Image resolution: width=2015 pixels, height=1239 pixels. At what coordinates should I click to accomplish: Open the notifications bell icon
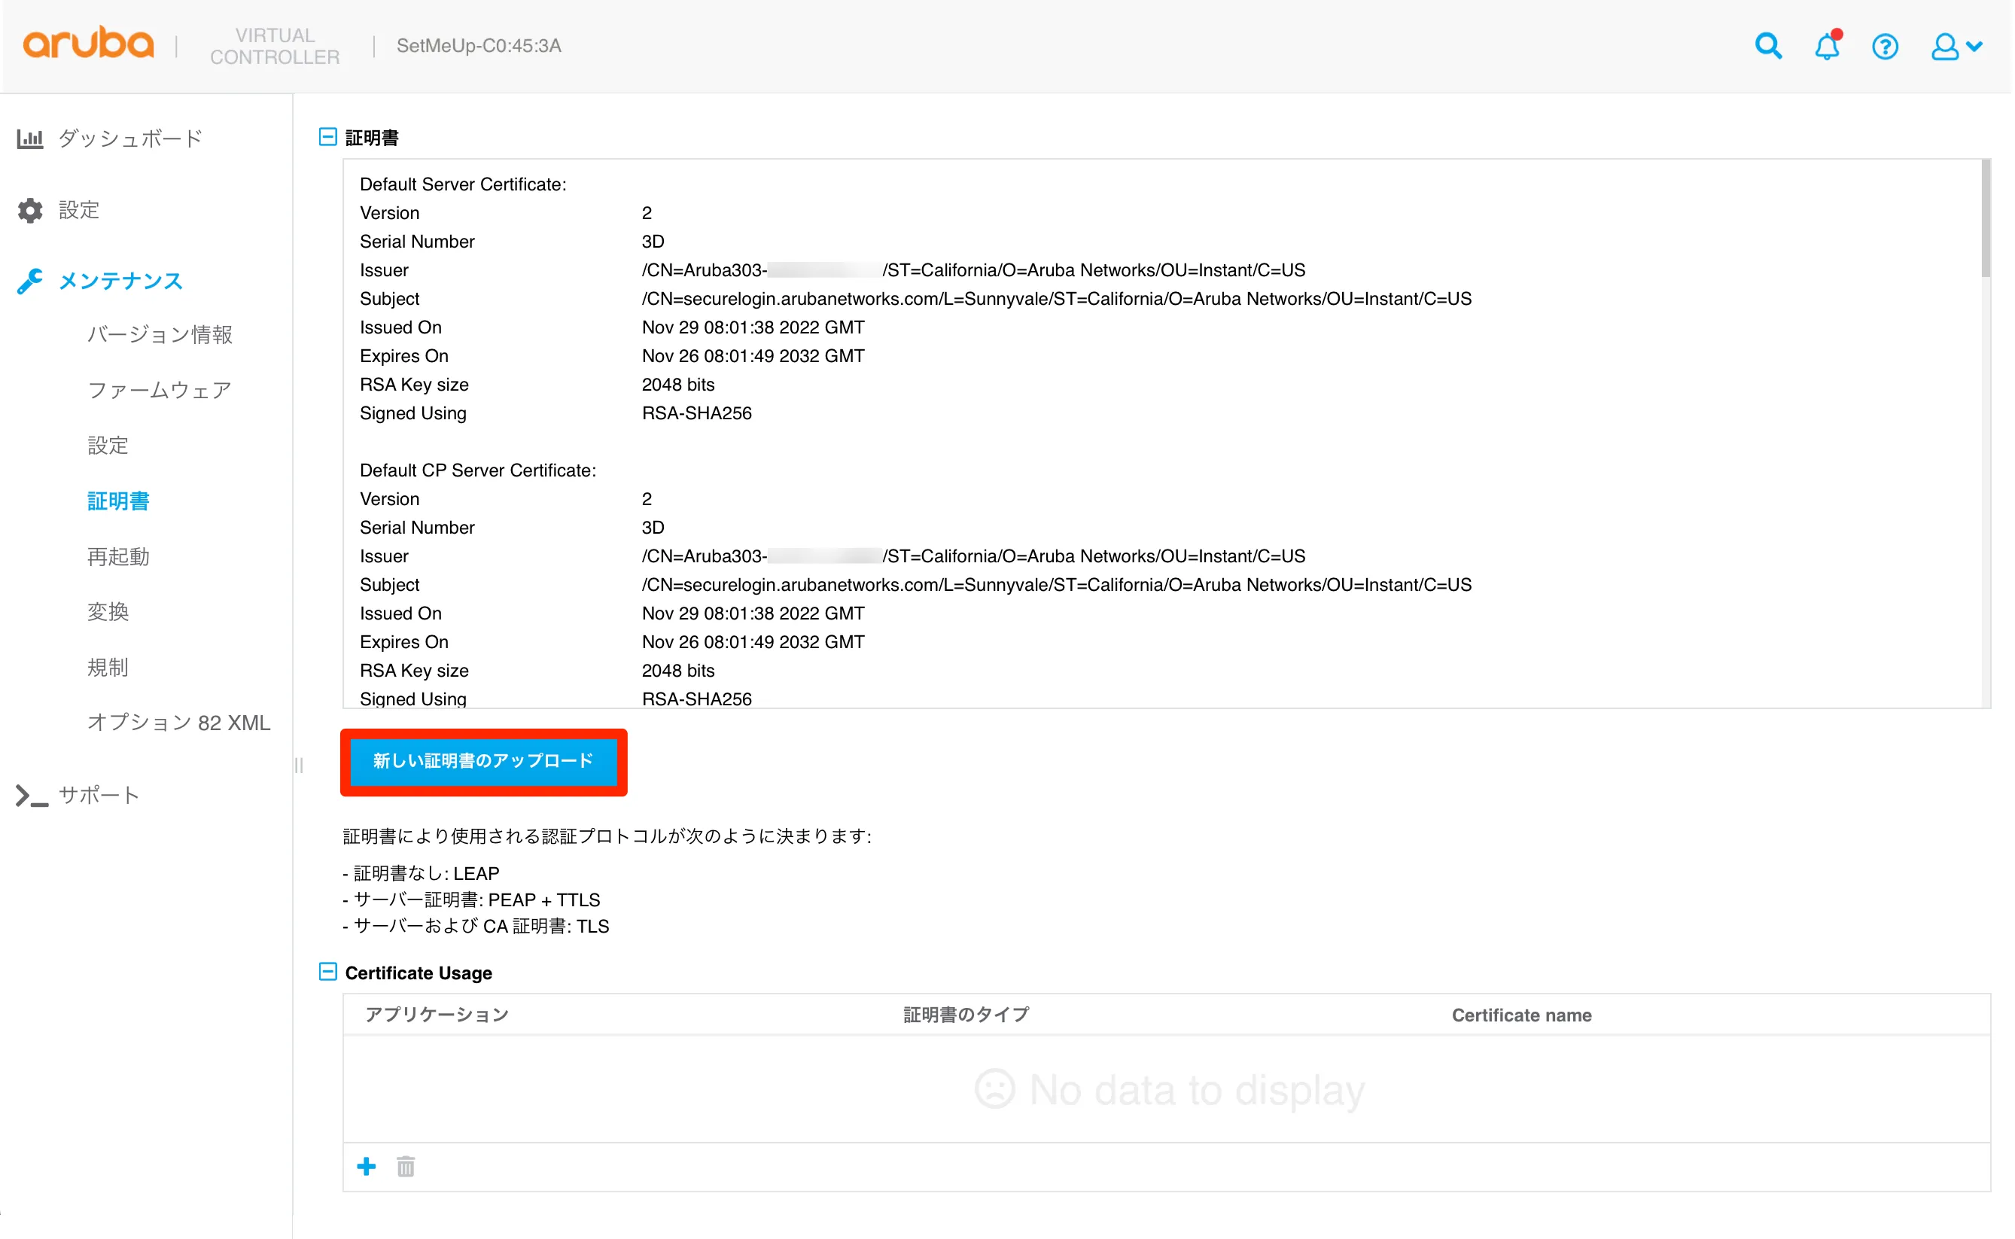coord(1828,46)
